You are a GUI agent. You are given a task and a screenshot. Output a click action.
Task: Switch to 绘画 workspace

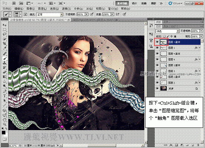point(144,3)
